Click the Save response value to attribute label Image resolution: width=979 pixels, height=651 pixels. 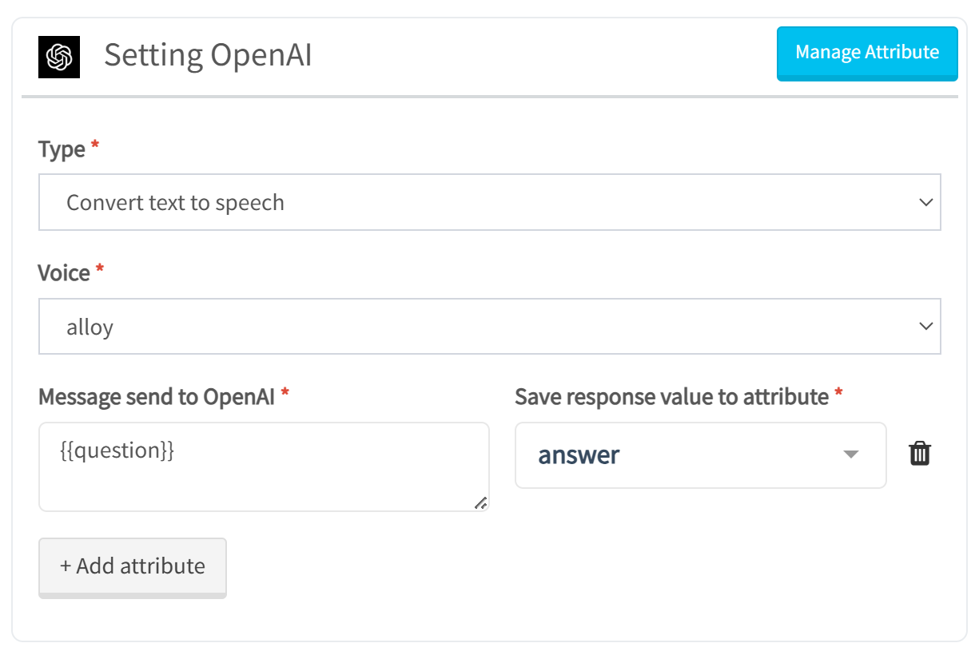coord(671,397)
